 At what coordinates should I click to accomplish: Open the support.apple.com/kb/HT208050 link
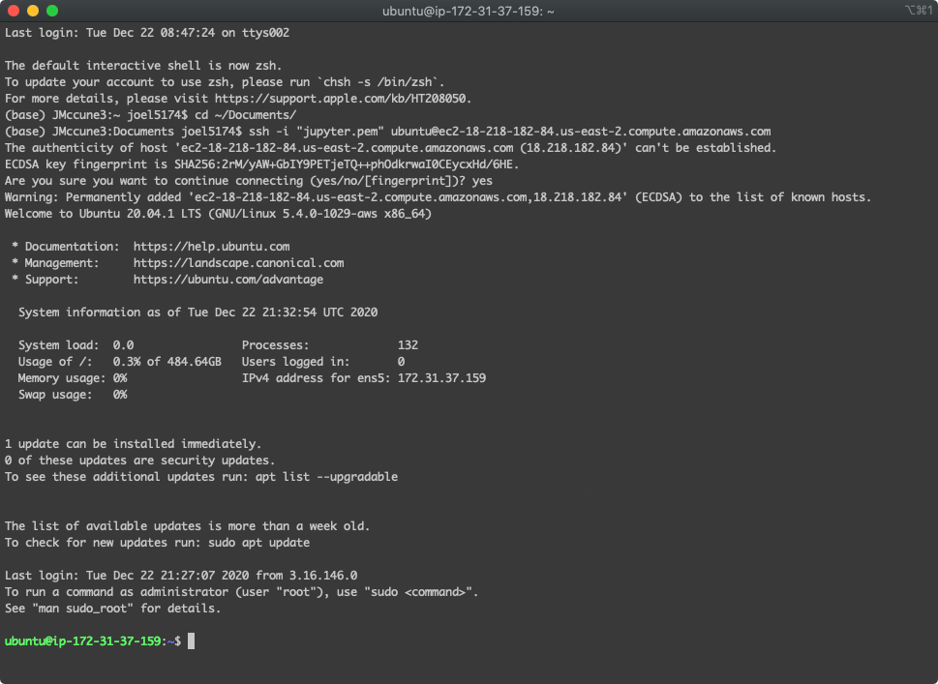pyautogui.click(x=343, y=99)
